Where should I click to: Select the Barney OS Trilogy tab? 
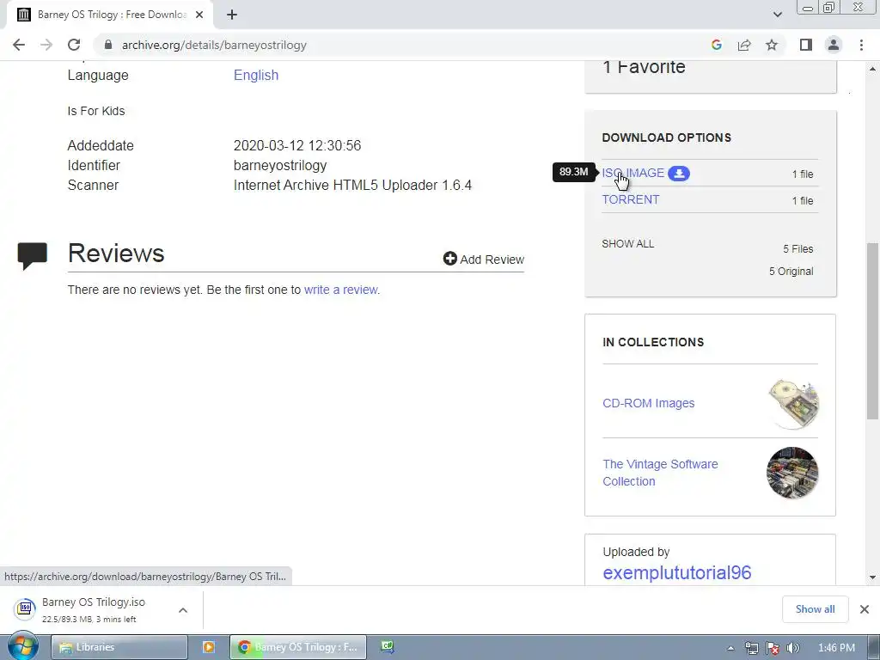click(x=110, y=15)
